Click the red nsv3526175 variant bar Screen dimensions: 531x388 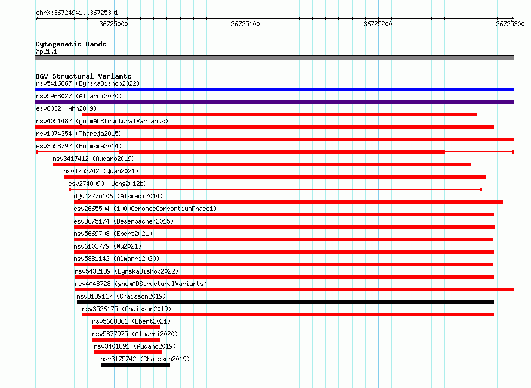(x=288, y=315)
